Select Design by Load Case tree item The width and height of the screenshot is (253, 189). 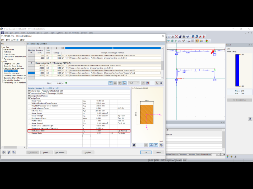(x=12, y=64)
